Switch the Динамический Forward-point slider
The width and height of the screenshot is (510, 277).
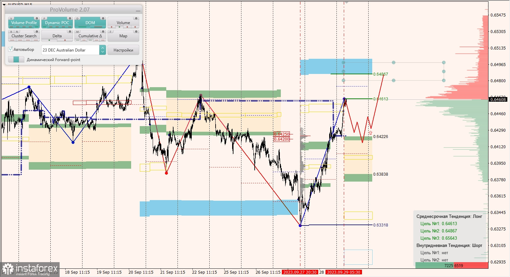coord(16,59)
